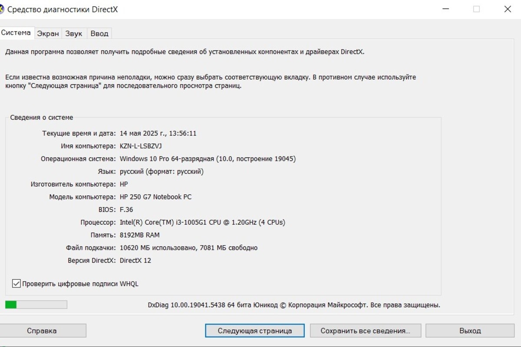Click the Выход button
The width and height of the screenshot is (521, 347).
click(470, 331)
